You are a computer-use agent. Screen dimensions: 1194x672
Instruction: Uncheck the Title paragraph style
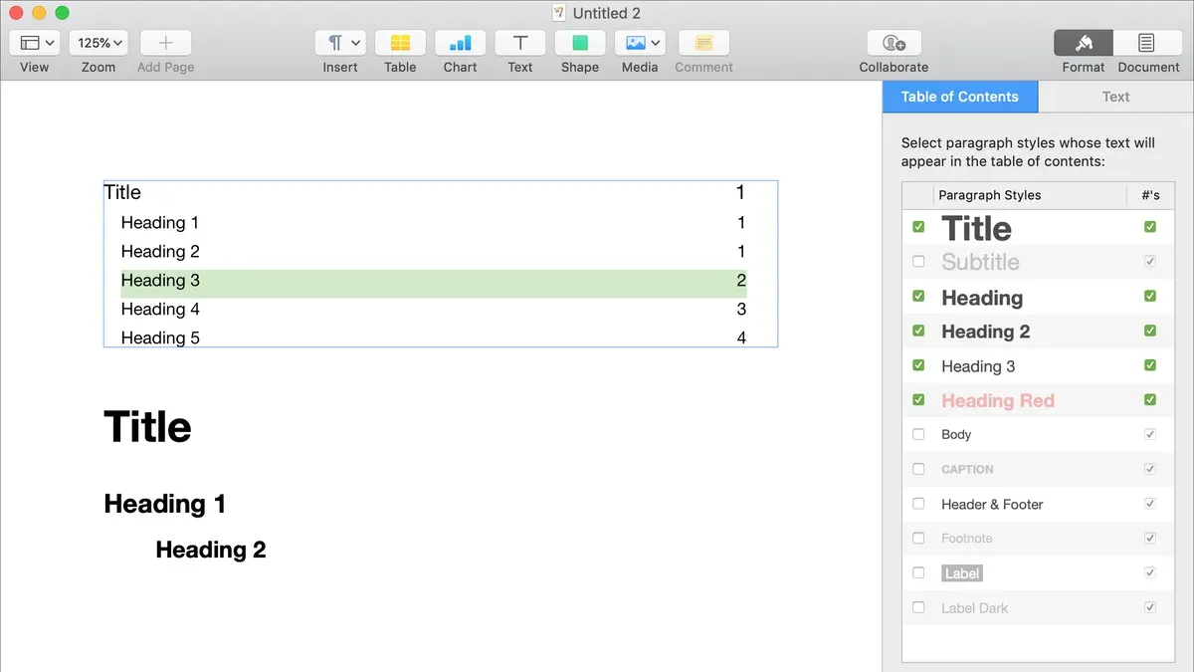pyautogui.click(x=918, y=227)
